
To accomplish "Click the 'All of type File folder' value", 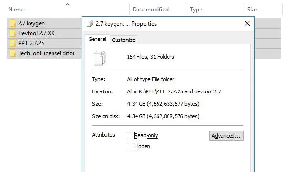I will (x=151, y=79).
